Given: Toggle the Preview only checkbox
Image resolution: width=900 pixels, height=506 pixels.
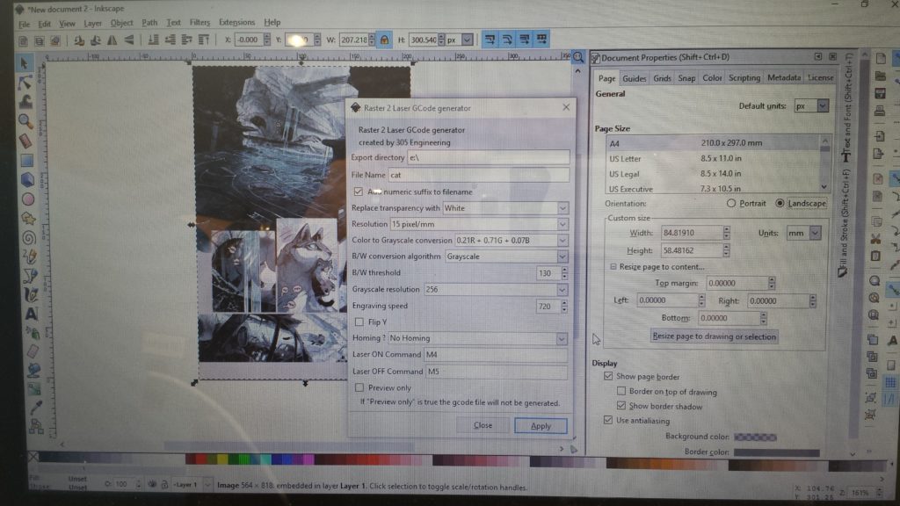Looking at the screenshot, I should click(x=359, y=388).
